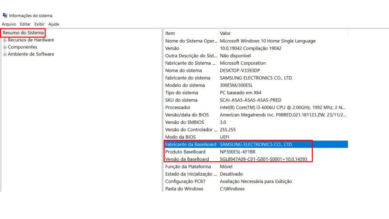Click Avaliação Necessária para Exibição value
The height and width of the screenshot is (219, 389).
tap(256, 181)
